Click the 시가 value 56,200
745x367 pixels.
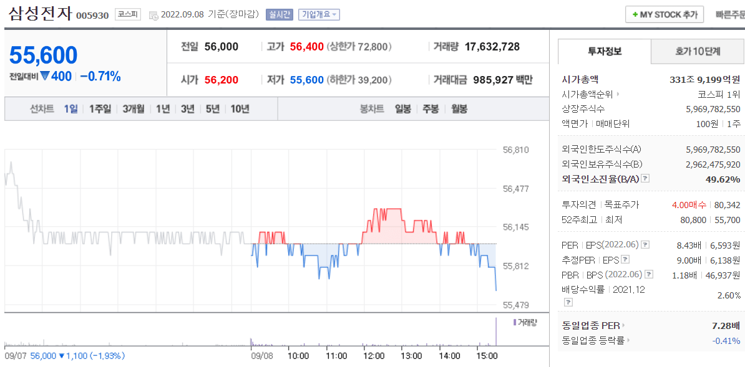coord(222,80)
